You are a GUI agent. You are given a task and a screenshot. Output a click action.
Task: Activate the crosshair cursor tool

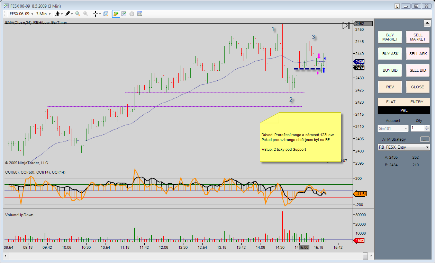(95, 14)
